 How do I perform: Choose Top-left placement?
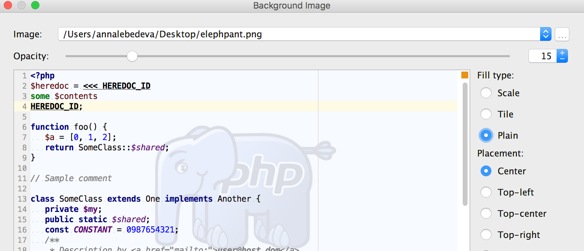tap(486, 192)
